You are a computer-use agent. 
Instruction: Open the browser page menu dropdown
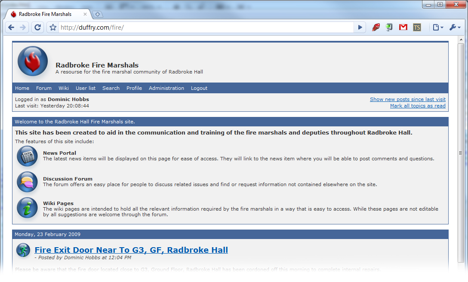[438, 28]
